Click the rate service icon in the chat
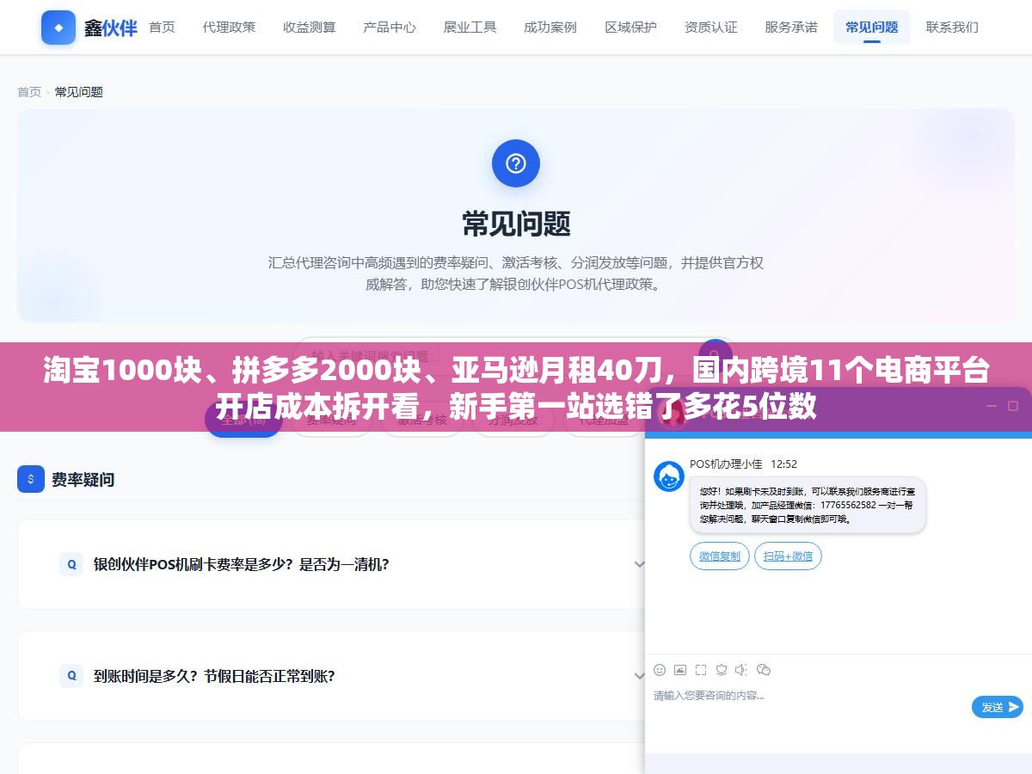The width and height of the screenshot is (1032, 774). [722, 670]
